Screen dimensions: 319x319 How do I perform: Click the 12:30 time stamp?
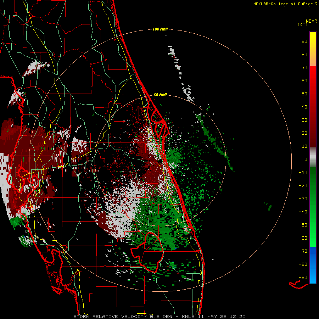[x=238, y=317]
